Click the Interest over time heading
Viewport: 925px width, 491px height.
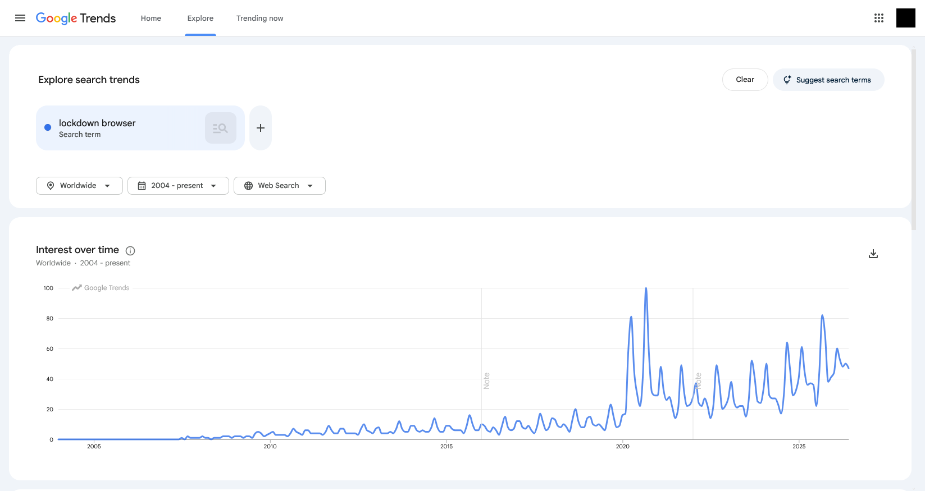pos(78,250)
